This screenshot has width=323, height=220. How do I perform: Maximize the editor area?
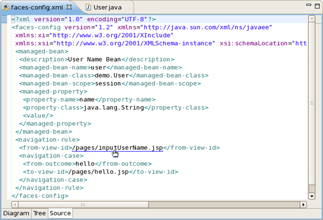pos(318,6)
